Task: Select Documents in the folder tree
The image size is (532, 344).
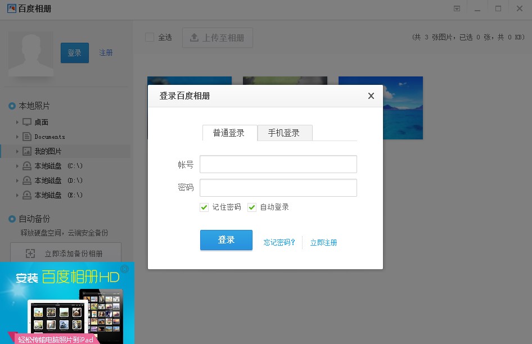Action: point(50,137)
